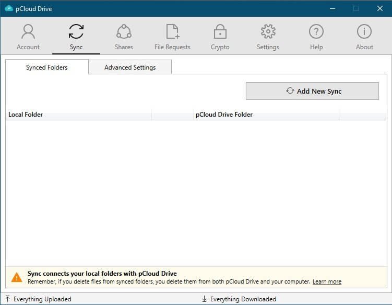Open the Settings gear section
392x305 pixels.
click(x=268, y=37)
